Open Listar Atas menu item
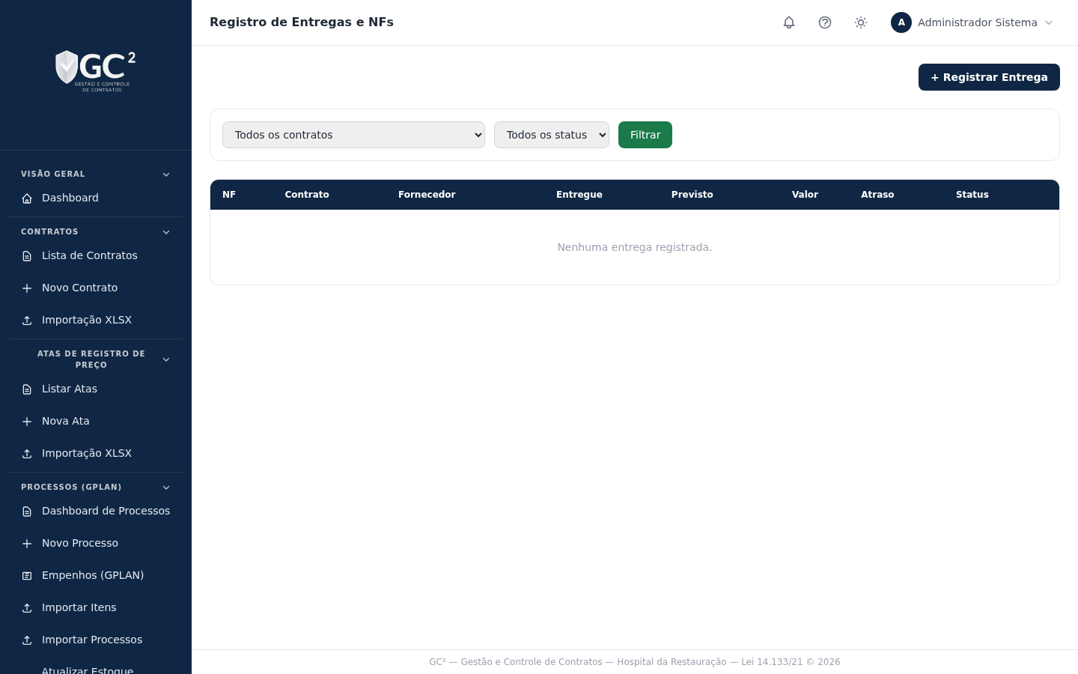The height and width of the screenshot is (674, 1078). (96, 389)
